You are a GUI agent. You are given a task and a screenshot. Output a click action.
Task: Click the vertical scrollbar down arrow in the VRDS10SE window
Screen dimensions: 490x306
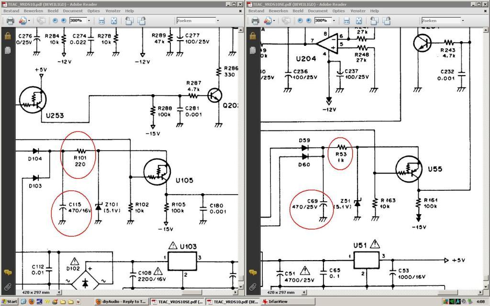(x=486, y=287)
